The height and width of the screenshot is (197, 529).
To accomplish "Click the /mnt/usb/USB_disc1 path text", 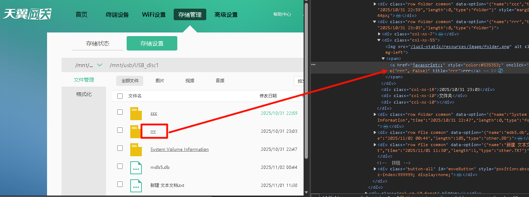I will point(134,65).
